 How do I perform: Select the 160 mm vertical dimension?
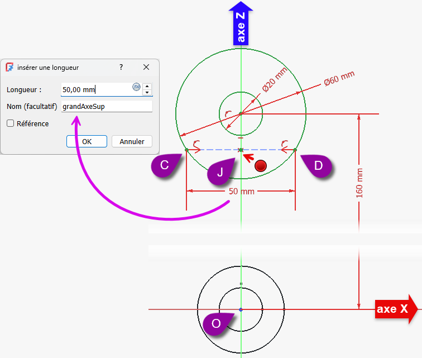click(359, 183)
